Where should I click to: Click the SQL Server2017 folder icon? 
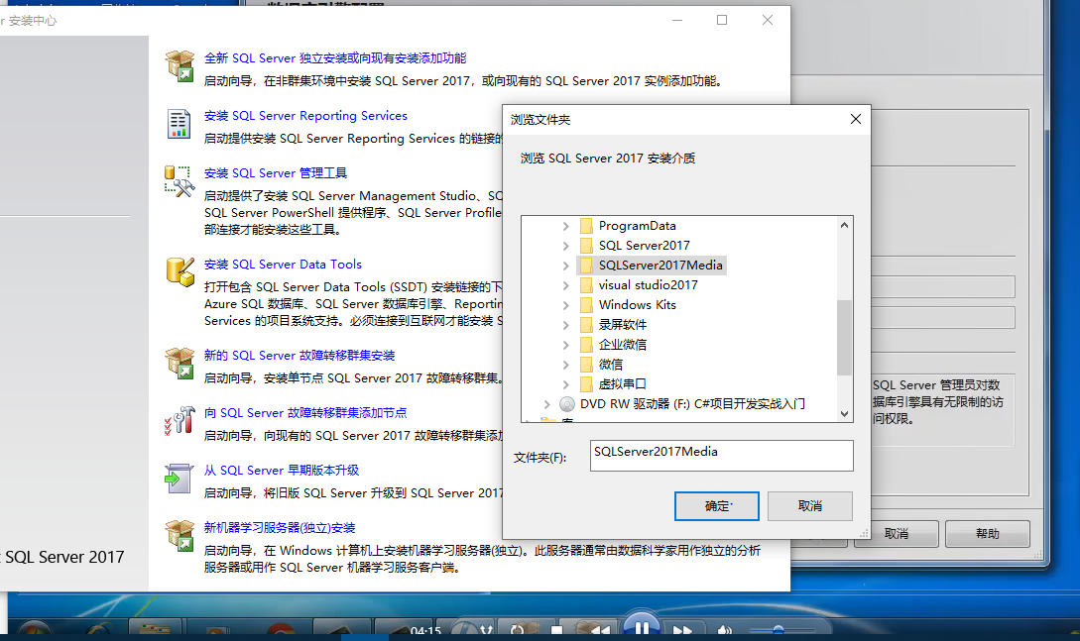coord(586,246)
